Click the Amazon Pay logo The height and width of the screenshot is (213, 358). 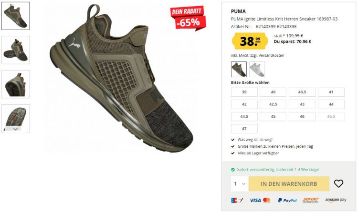336,200
